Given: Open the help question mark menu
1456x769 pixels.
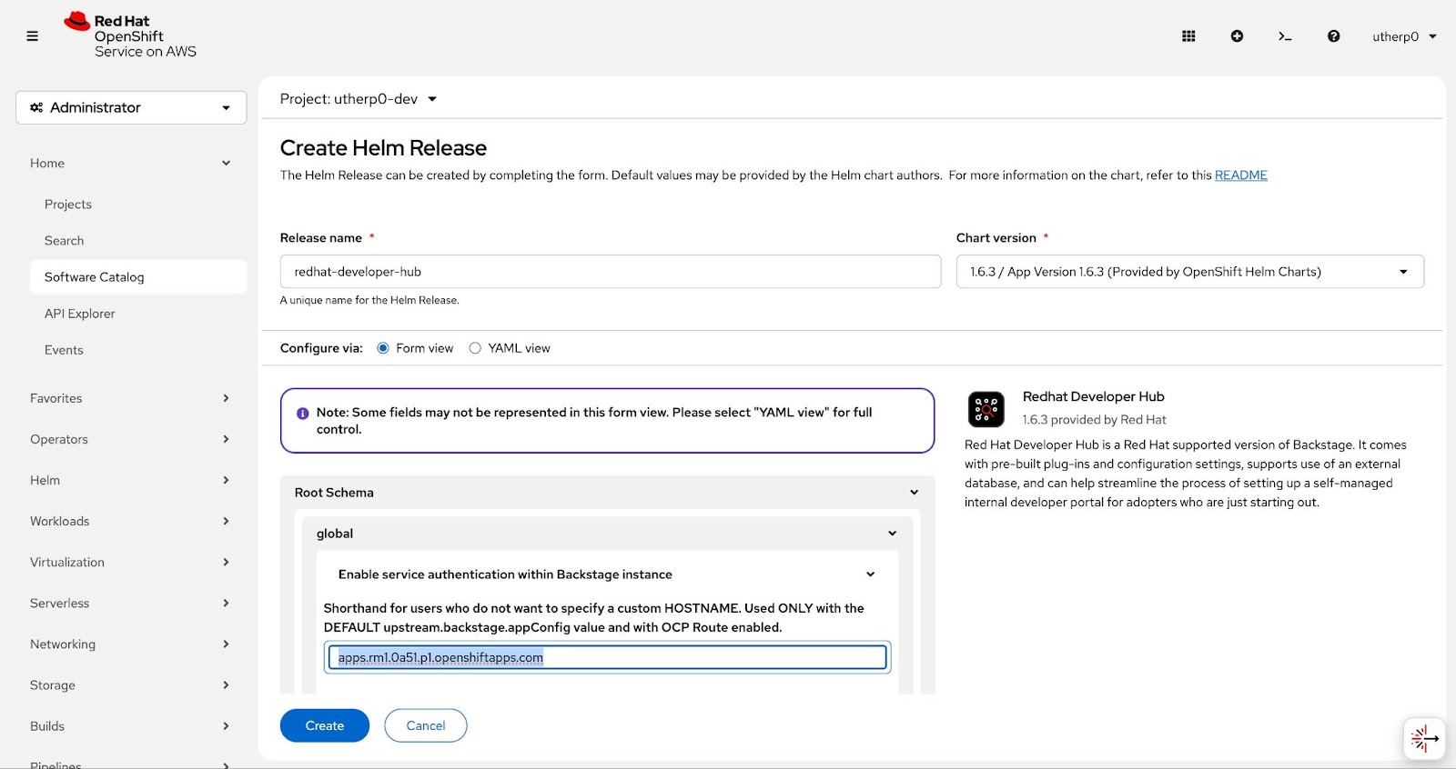Looking at the screenshot, I should (1333, 36).
